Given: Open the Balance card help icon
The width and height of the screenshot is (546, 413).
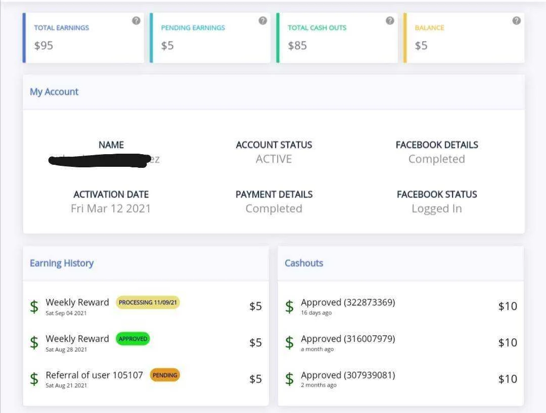Looking at the screenshot, I should point(517,21).
